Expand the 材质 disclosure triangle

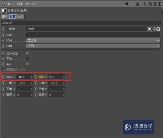(7, 29)
